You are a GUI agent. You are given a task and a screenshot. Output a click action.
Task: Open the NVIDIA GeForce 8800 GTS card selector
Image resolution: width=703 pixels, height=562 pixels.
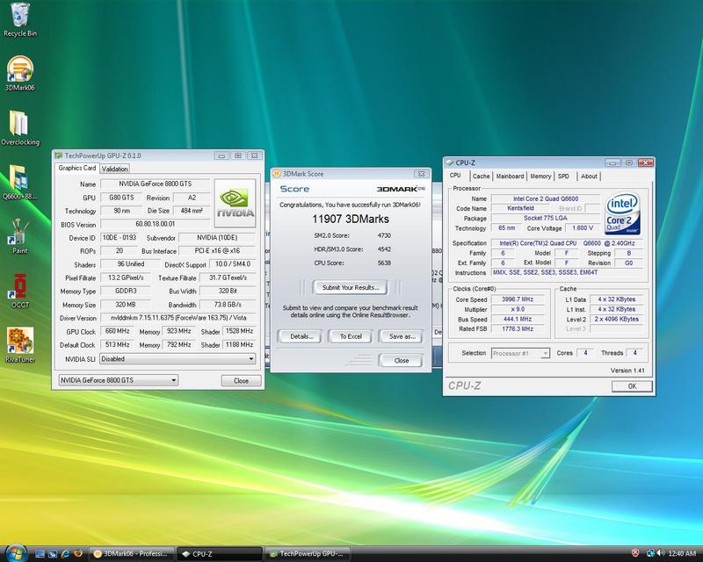point(119,380)
